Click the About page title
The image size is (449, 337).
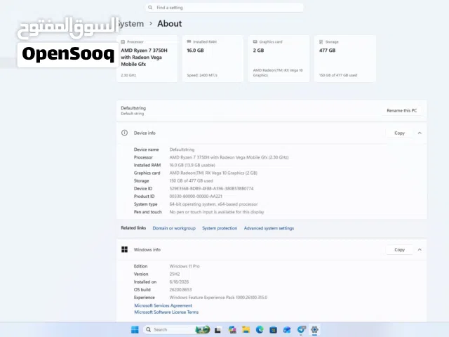pyautogui.click(x=169, y=23)
